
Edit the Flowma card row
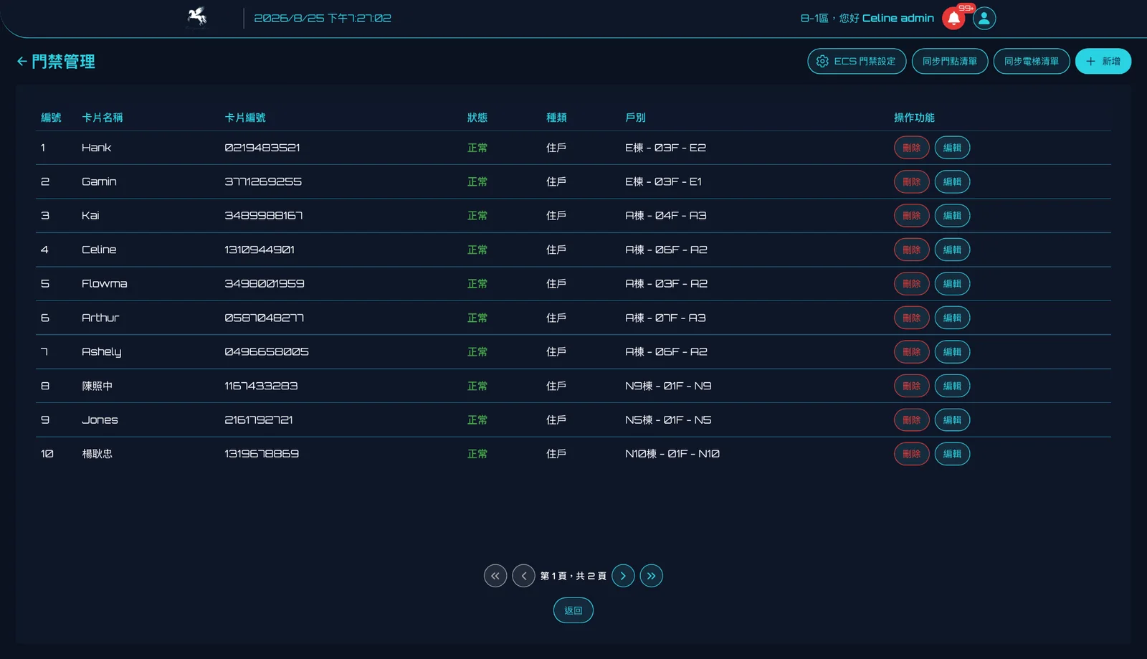(953, 284)
